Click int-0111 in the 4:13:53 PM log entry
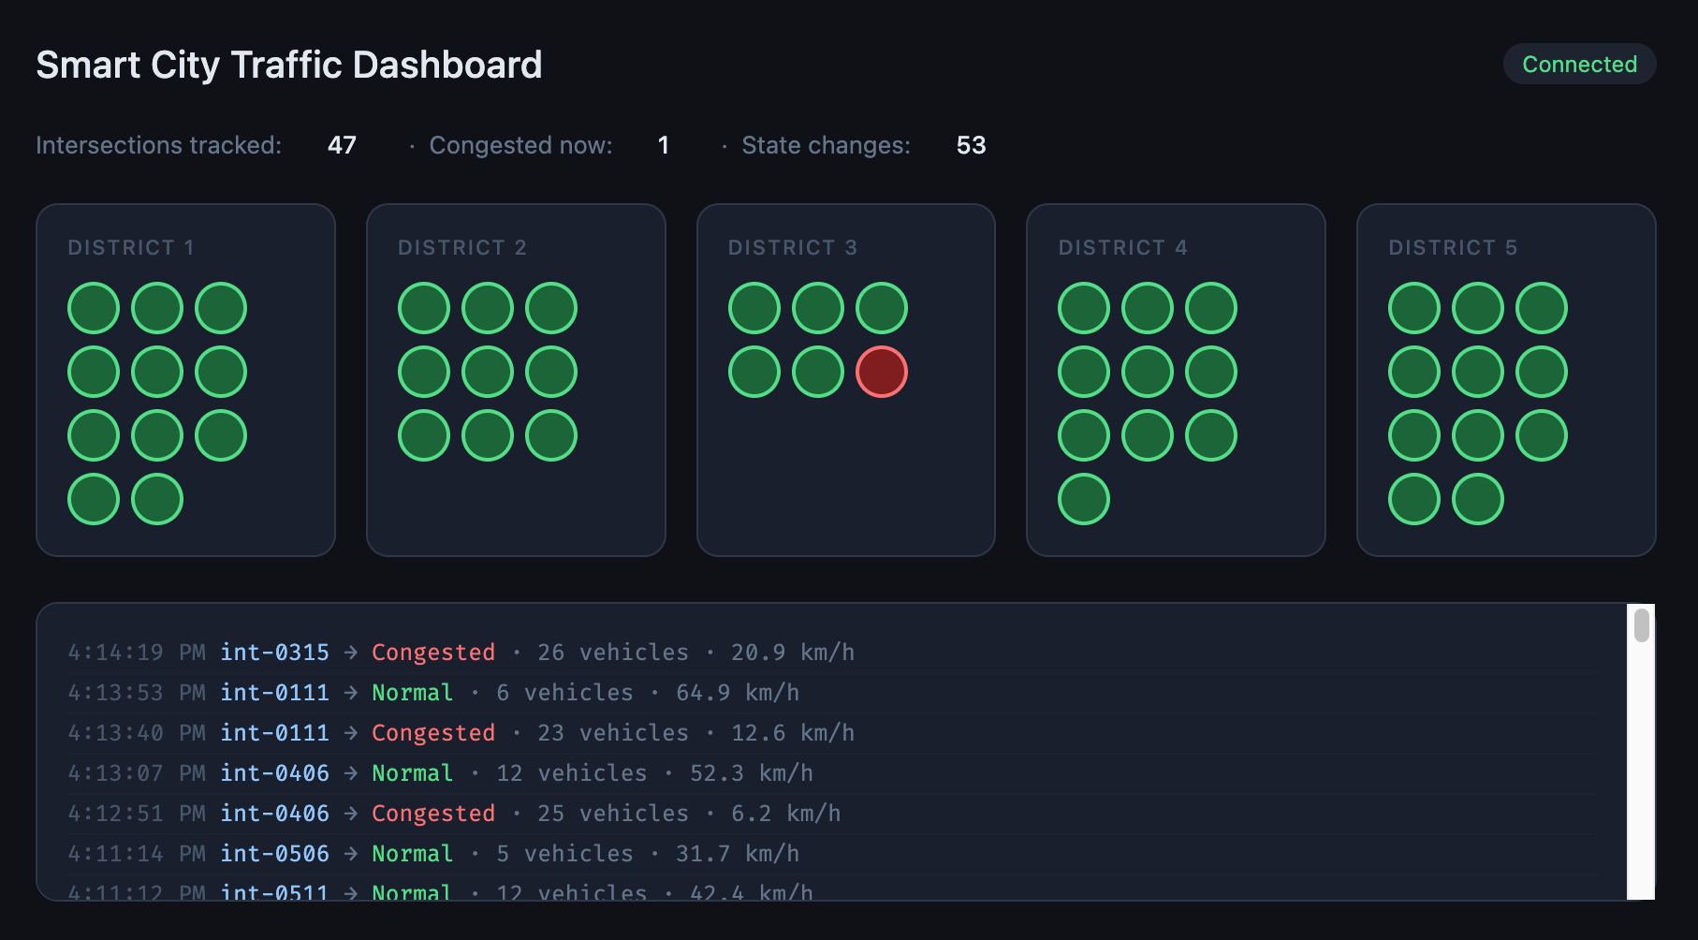The height and width of the screenshot is (940, 1698). point(274,692)
